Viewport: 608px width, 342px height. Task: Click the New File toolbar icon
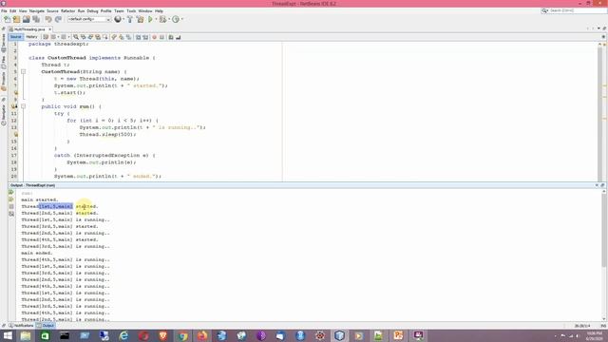7,19
